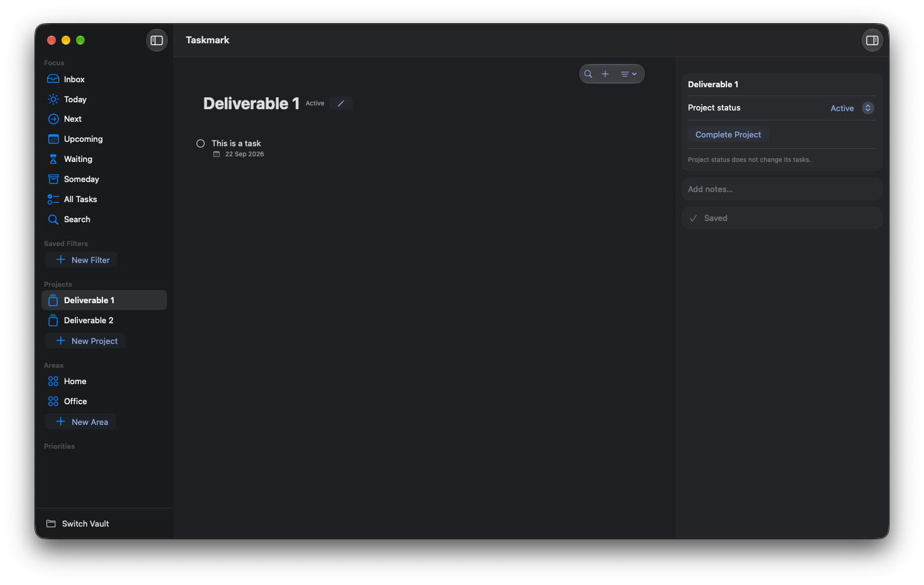This screenshot has height=585, width=924.
Task: Open the Home area
Action: click(104, 381)
